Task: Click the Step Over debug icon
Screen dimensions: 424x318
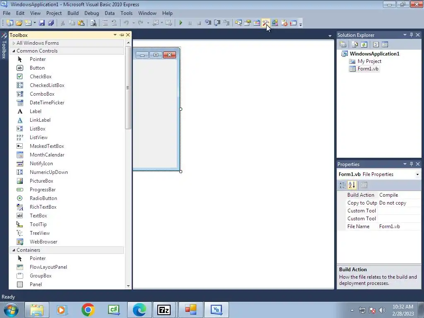Action: click(x=217, y=23)
